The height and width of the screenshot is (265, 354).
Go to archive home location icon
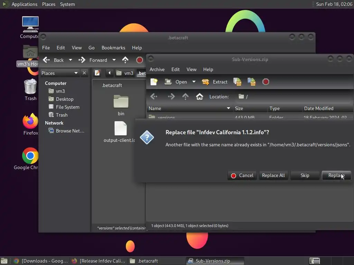tap(199, 97)
